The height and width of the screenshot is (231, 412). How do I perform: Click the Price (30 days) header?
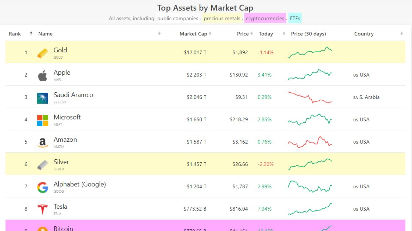[x=308, y=34]
